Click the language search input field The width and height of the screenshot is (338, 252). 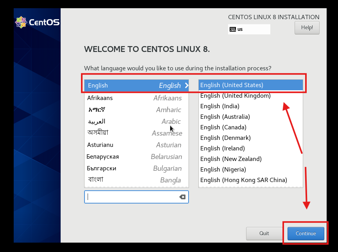point(133,197)
